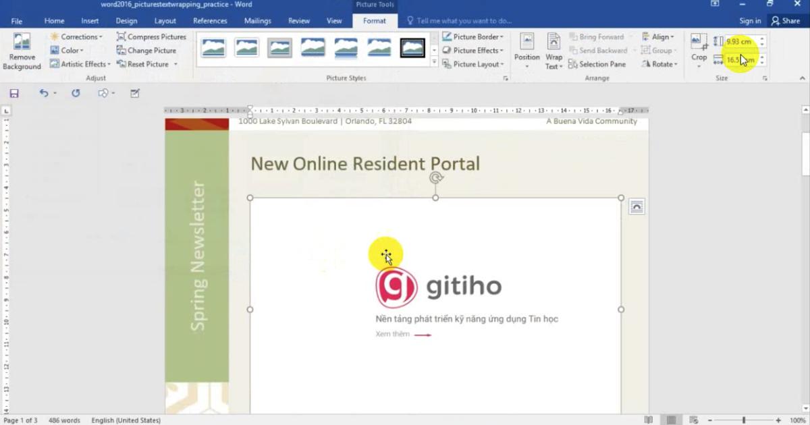Viewport: 810px width, 425px height.
Task: Switch to Read Mode view in status bar
Action: 649,420
